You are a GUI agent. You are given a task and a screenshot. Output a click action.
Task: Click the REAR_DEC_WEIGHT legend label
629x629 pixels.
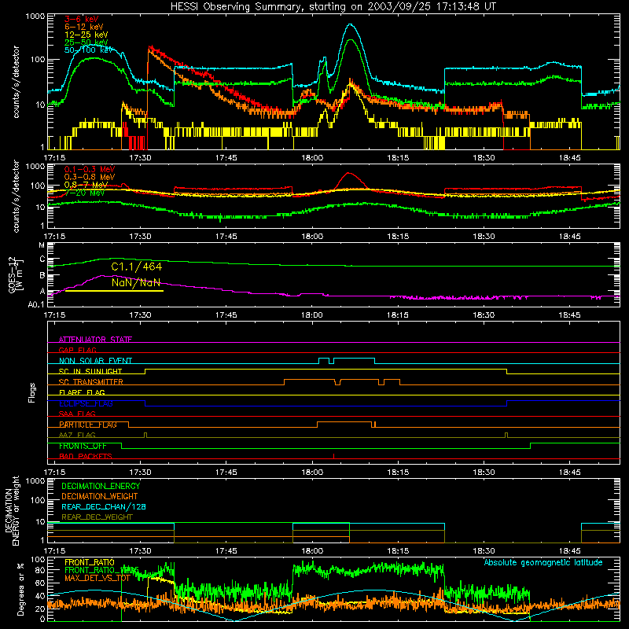click(x=97, y=517)
